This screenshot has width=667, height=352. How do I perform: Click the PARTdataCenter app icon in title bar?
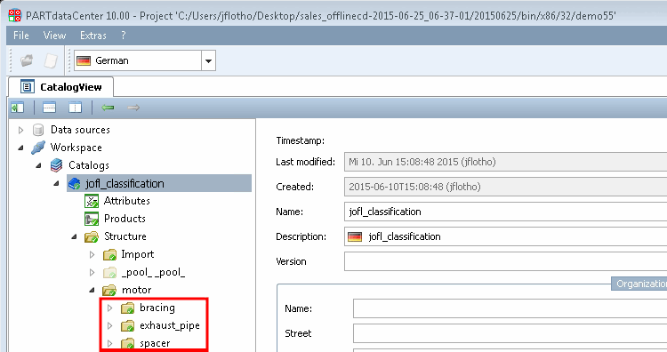pos(14,15)
